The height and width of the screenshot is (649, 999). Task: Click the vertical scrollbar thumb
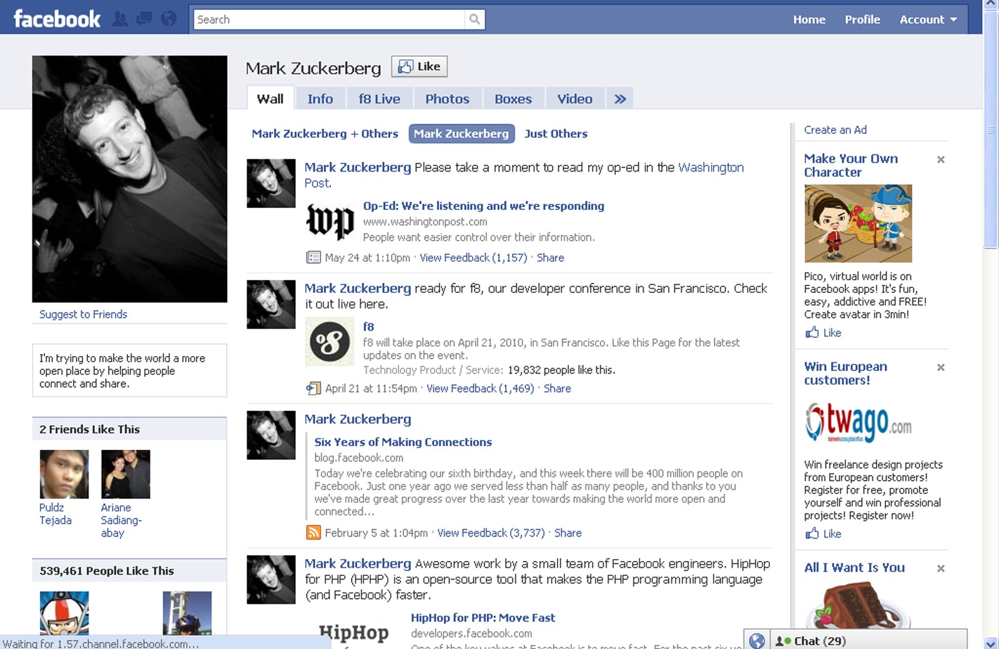[991, 130]
